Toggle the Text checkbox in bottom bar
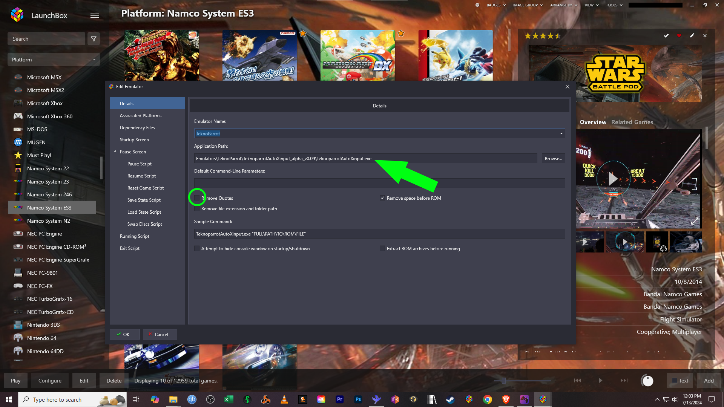Screen dimensions: 724x407 coord(675,381)
